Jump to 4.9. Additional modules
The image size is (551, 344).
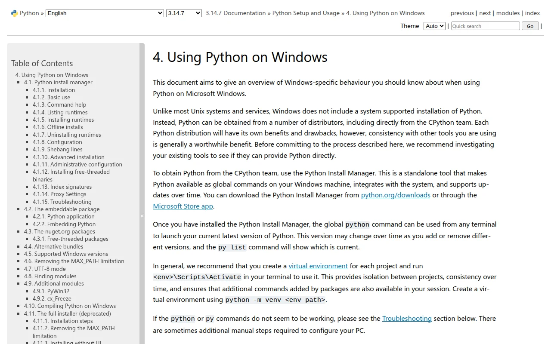point(54,283)
